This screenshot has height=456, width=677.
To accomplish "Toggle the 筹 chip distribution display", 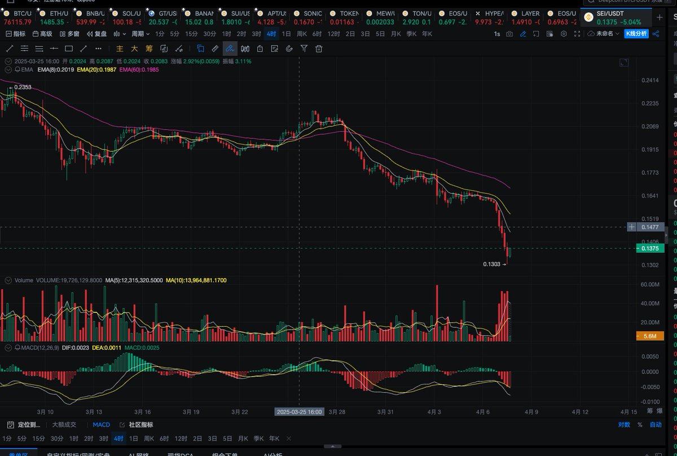I will click(x=150, y=49).
